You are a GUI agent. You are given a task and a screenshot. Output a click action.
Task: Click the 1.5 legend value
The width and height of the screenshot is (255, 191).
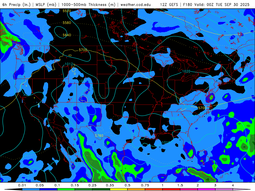(180, 185)
